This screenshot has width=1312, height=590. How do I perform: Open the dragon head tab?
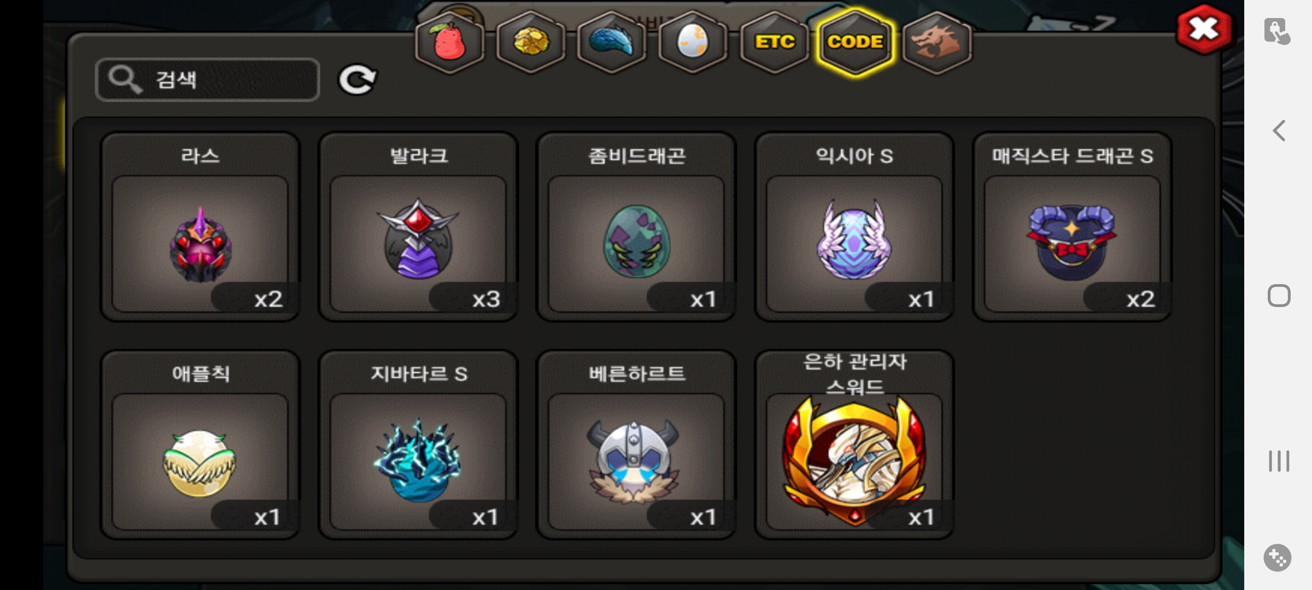pyautogui.click(x=936, y=42)
